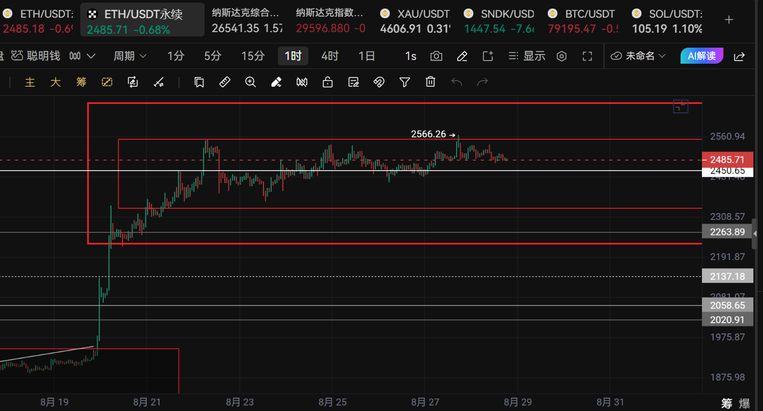The width and height of the screenshot is (763, 411).
Task: Click the 2566.26 high price label
Action: point(428,134)
